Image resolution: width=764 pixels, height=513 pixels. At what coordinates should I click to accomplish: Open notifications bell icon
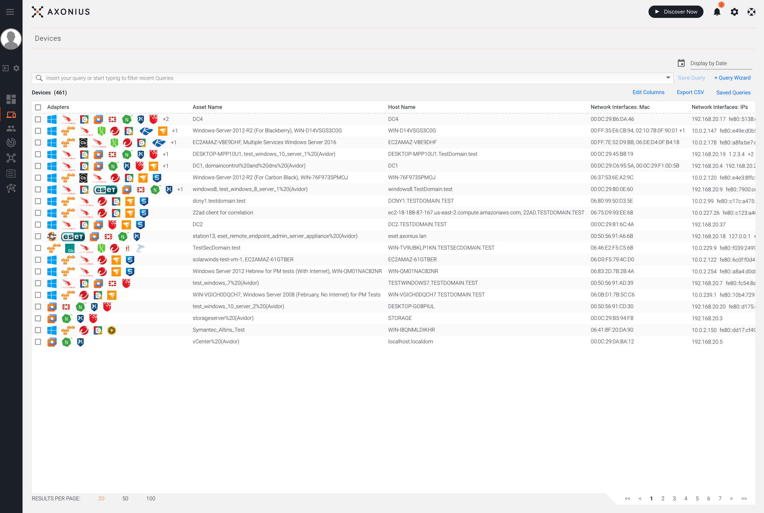717,12
